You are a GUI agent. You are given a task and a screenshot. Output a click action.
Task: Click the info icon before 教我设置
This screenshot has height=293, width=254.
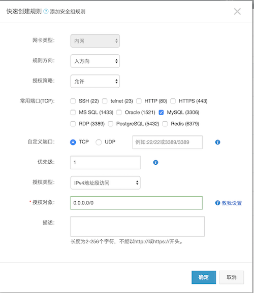coord(217,203)
